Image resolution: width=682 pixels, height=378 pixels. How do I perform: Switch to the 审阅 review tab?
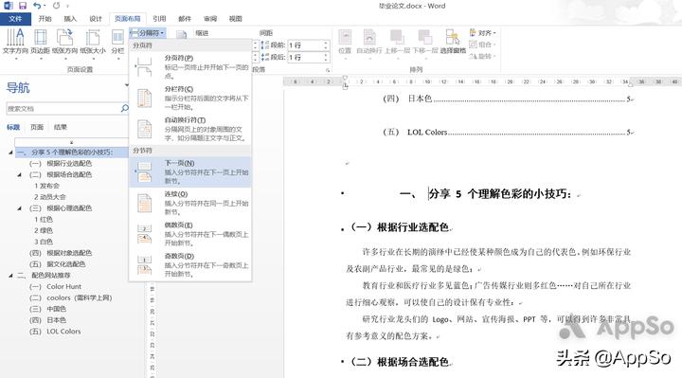pyautogui.click(x=210, y=19)
